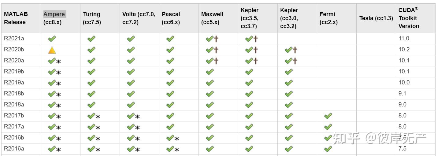Click the highlighted Ampere column header

point(54,14)
